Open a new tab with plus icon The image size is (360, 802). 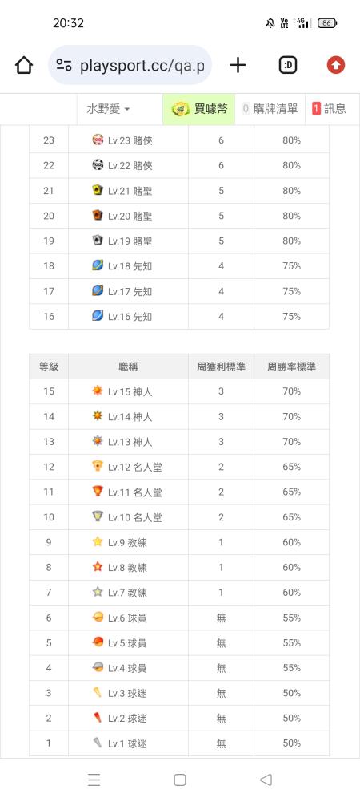tap(238, 65)
